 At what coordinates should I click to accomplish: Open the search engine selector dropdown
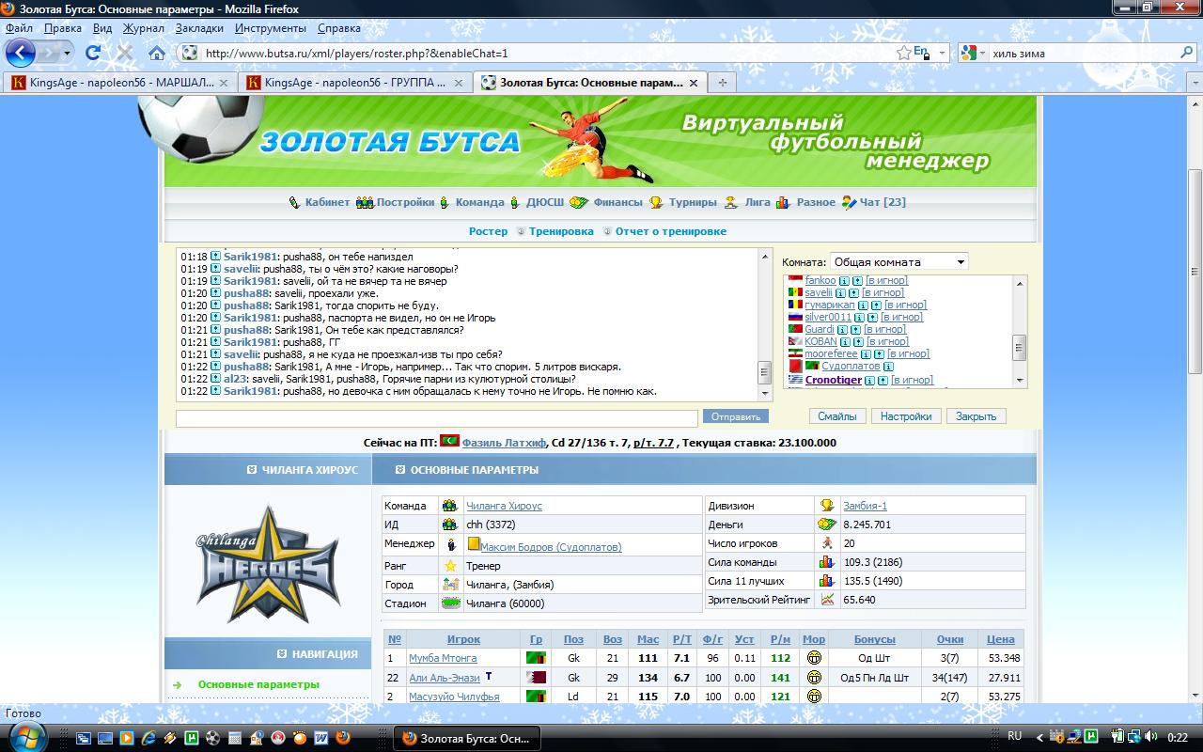click(971, 54)
